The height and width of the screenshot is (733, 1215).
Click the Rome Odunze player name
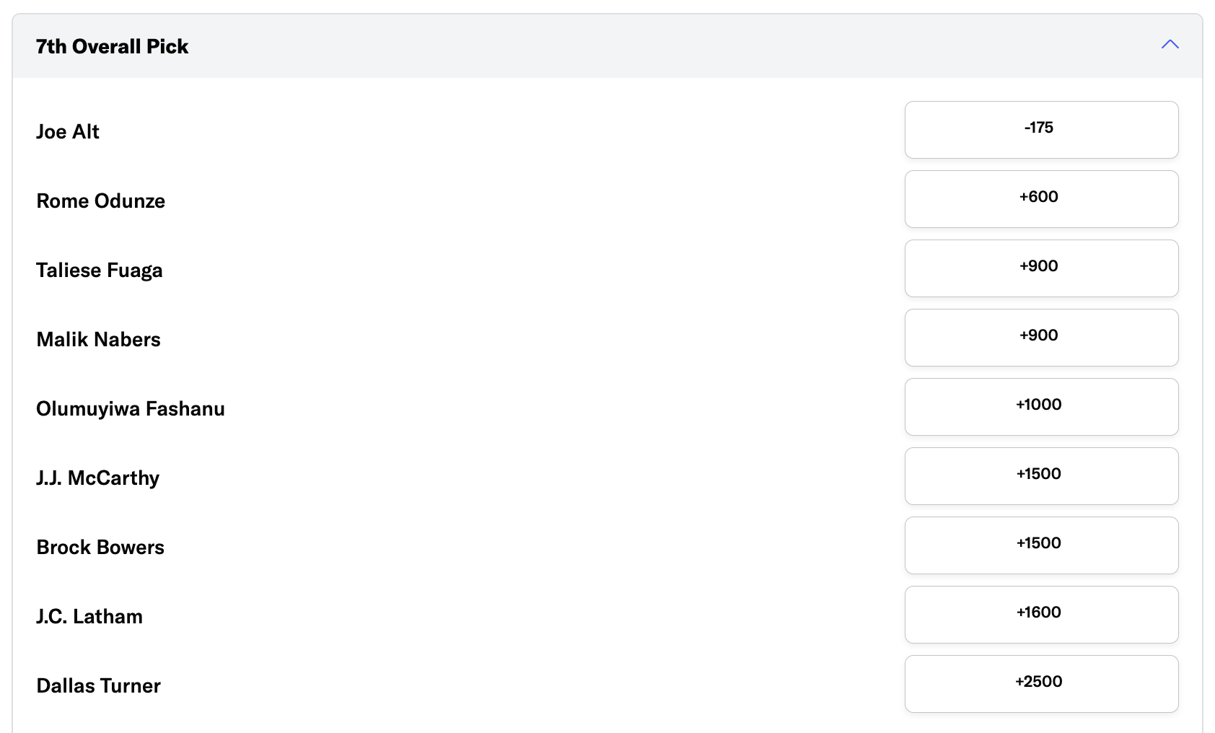[100, 201]
